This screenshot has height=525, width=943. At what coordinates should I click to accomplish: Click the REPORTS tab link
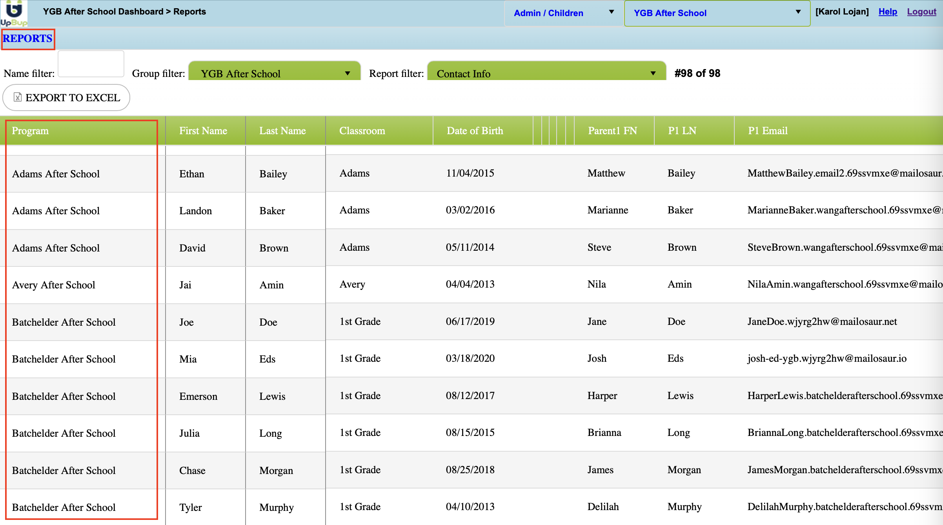click(x=27, y=38)
